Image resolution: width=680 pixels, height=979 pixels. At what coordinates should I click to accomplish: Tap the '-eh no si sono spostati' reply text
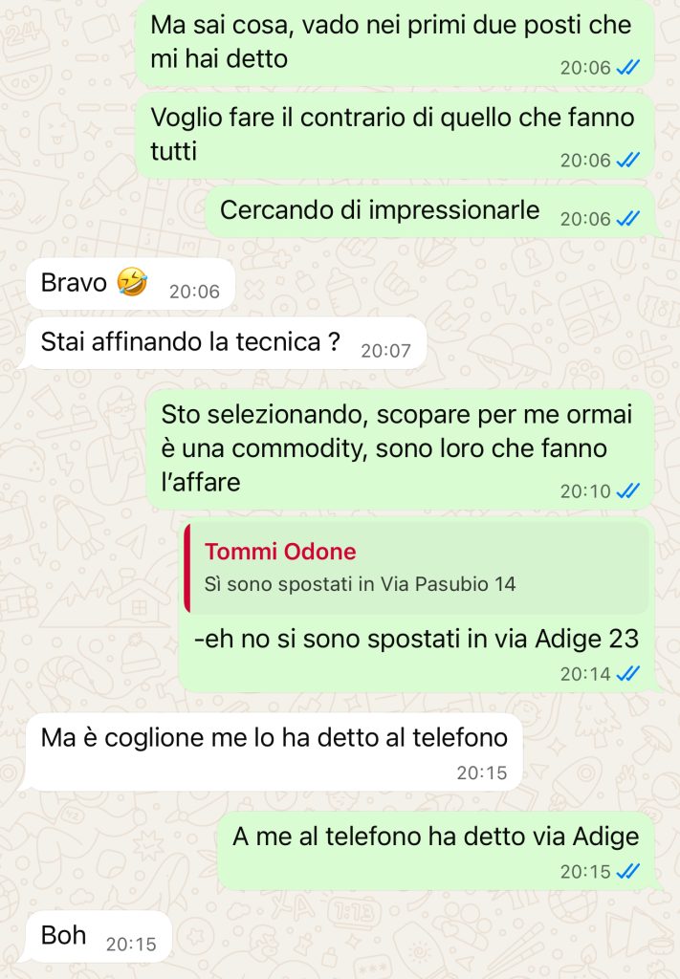pyautogui.click(x=416, y=639)
